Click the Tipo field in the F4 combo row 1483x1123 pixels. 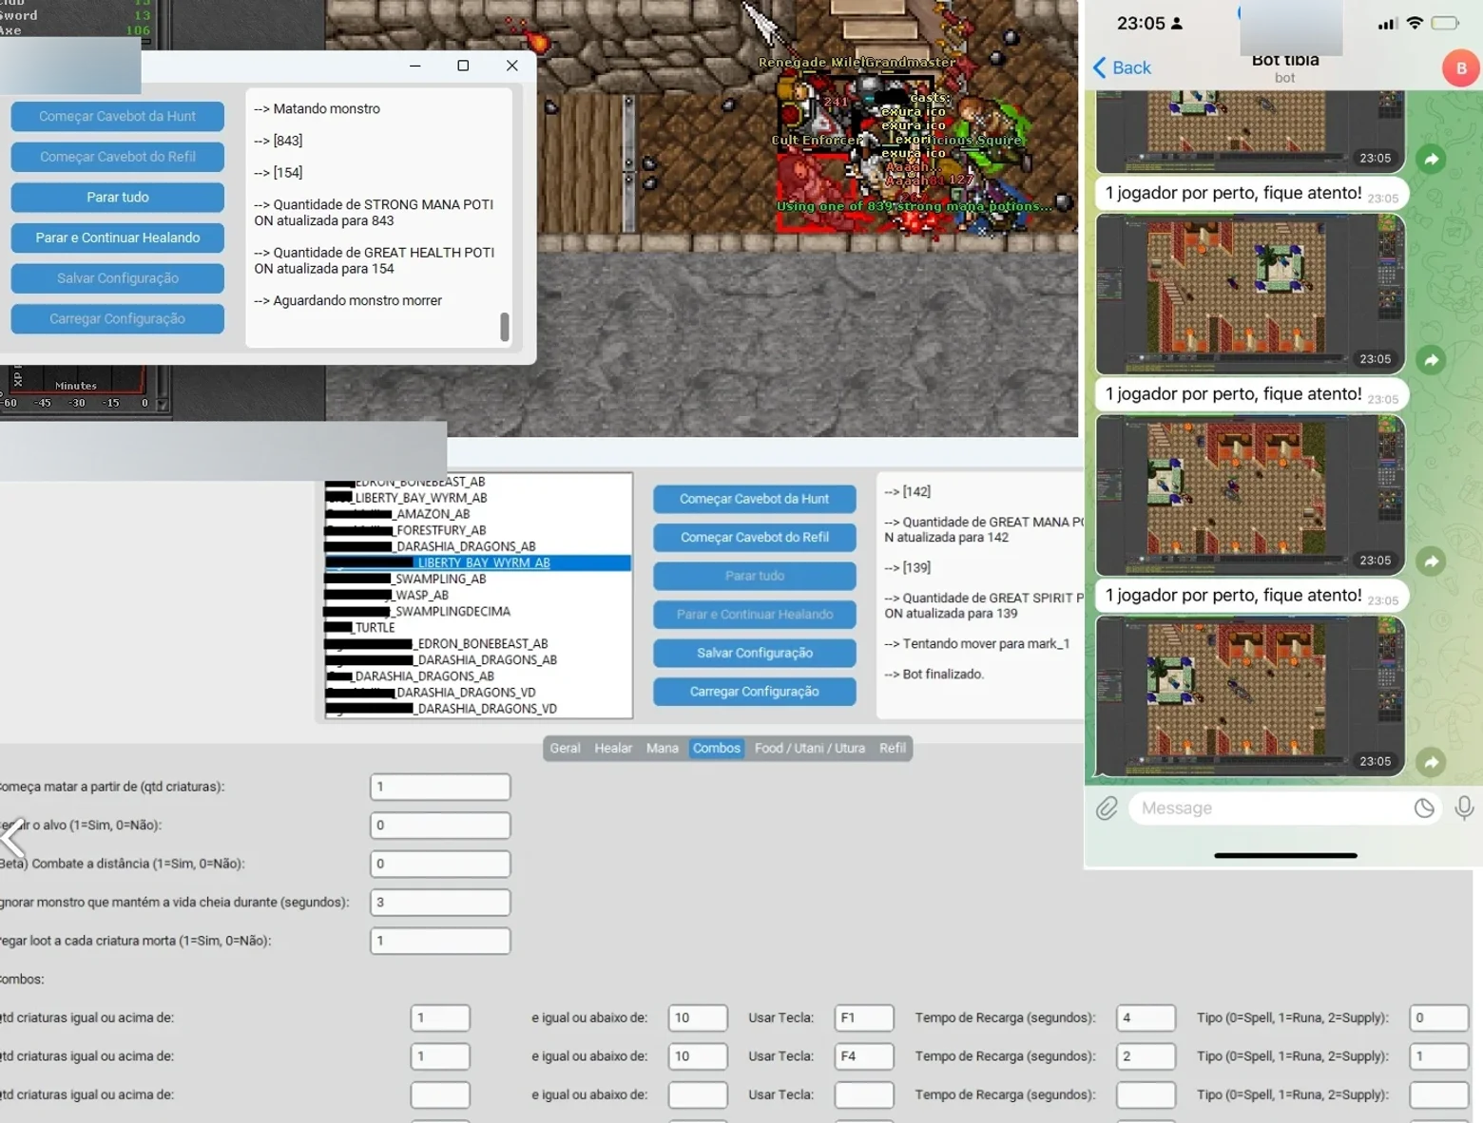click(x=1439, y=1056)
